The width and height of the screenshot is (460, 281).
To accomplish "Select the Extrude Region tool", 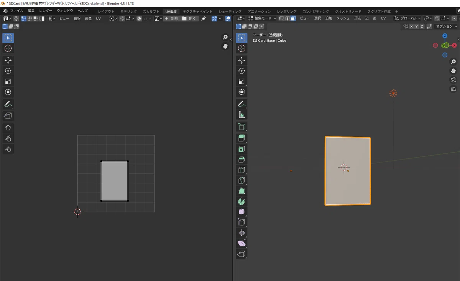I will point(242,138).
